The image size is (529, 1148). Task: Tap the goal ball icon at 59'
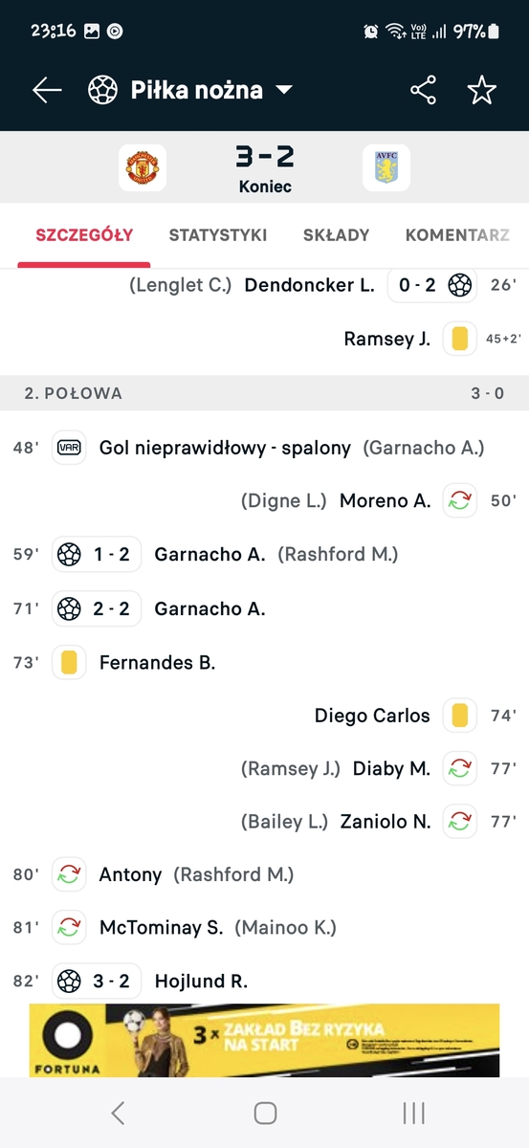pos(69,554)
